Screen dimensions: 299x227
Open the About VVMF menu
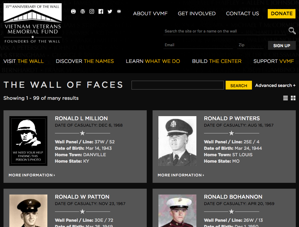(x=150, y=13)
